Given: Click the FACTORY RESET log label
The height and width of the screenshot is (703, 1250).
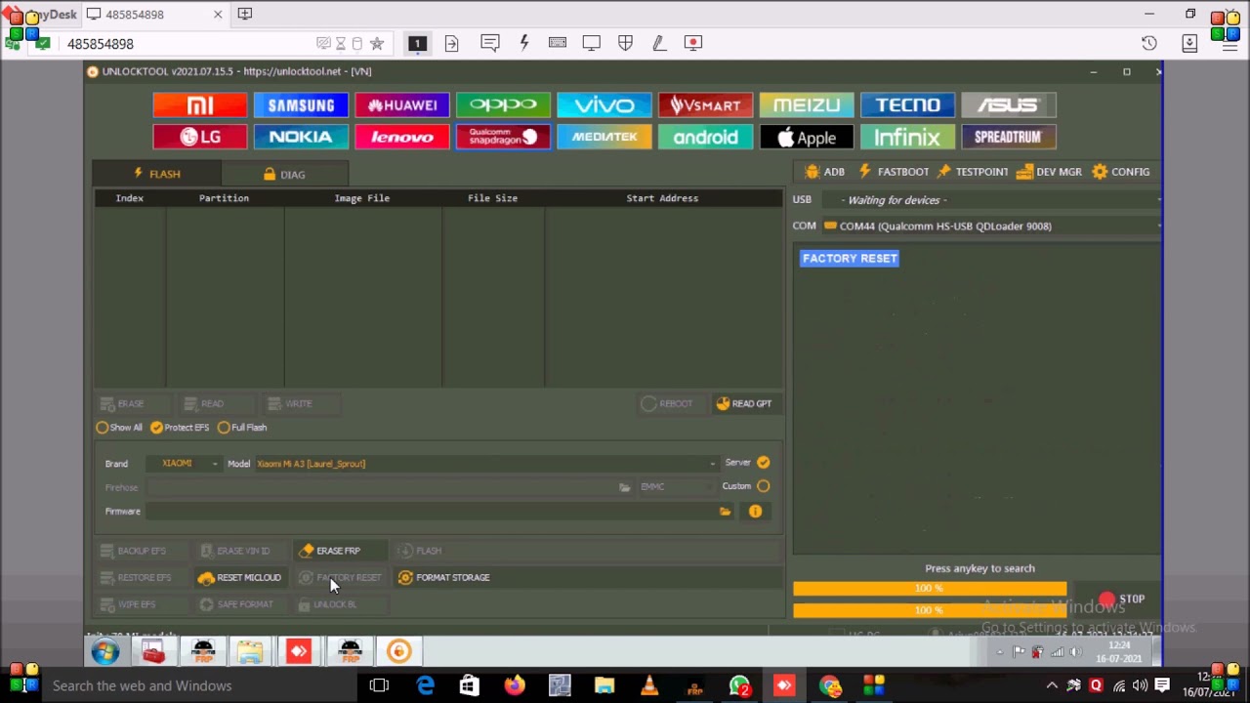Looking at the screenshot, I should [850, 259].
